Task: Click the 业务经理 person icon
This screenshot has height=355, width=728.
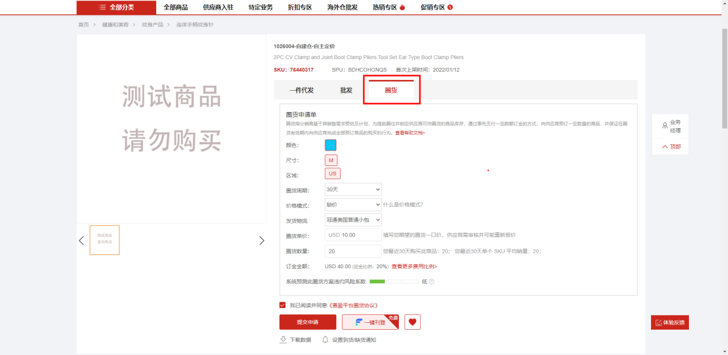Action: click(665, 125)
